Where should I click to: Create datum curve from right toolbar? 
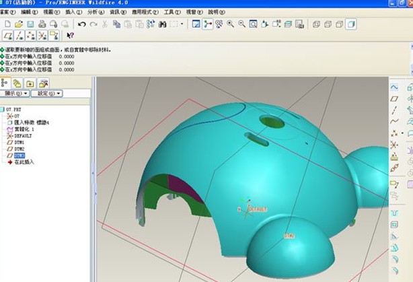click(394, 122)
